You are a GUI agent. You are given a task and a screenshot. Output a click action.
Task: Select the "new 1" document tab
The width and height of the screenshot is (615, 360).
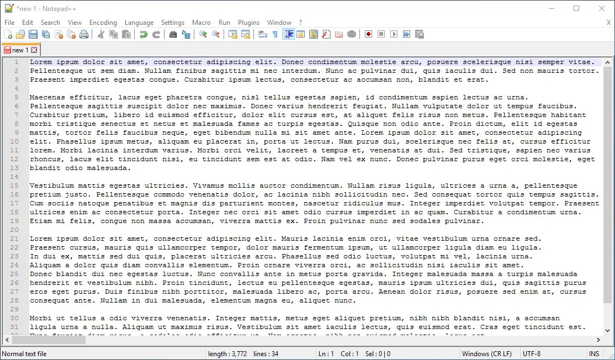pos(20,50)
